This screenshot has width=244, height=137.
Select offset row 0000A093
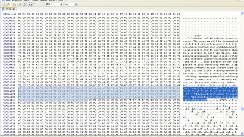(x=10, y=88)
